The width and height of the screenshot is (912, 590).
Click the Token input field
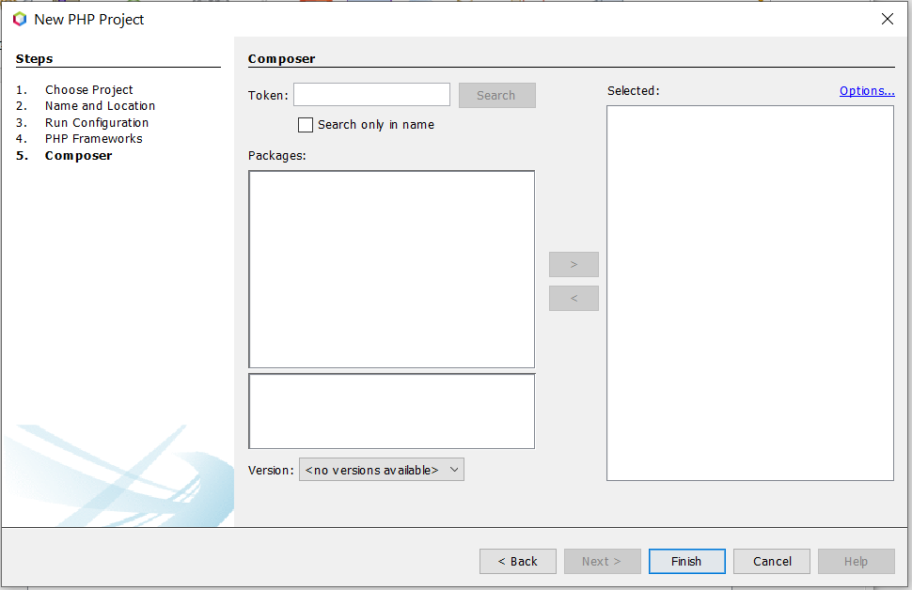371,95
